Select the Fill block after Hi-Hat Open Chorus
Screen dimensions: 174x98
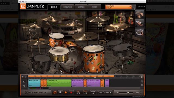[85, 83]
